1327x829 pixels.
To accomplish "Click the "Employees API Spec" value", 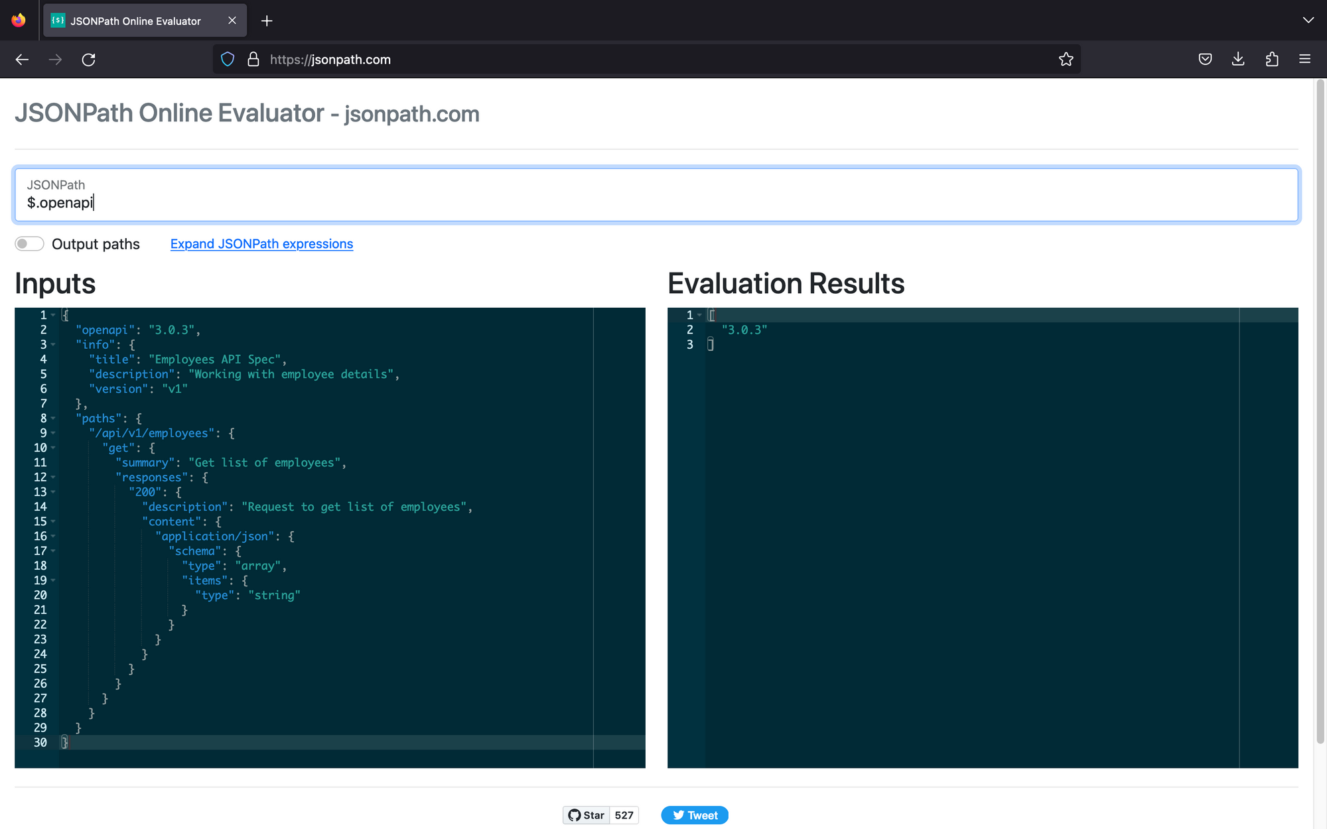I will [x=215, y=359].
